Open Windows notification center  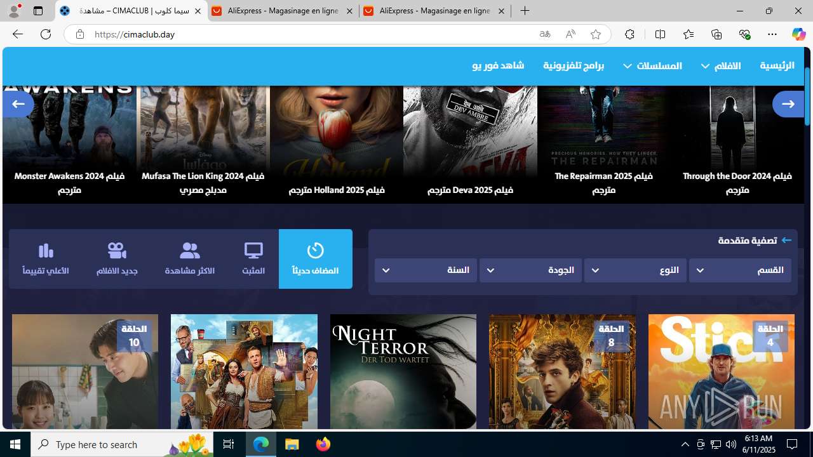[x=792, y=444]
